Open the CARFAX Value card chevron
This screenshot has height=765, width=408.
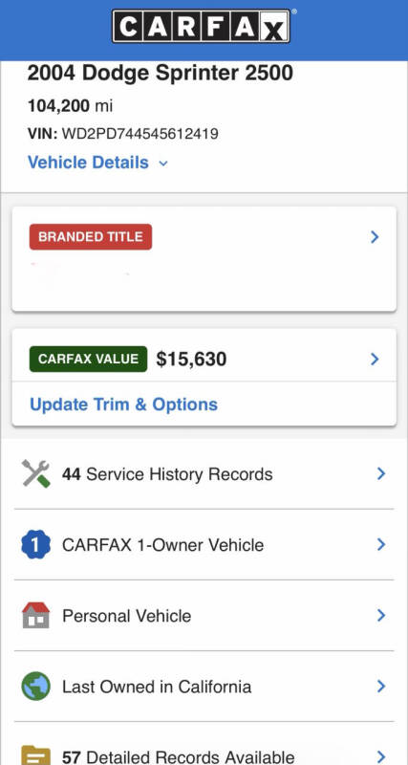[x=375, y=360]
